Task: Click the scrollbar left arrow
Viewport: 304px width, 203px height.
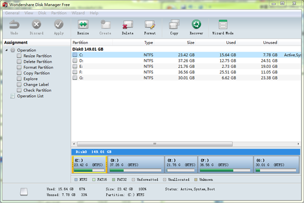Action: pyautogui.click(x=74, y=144)
